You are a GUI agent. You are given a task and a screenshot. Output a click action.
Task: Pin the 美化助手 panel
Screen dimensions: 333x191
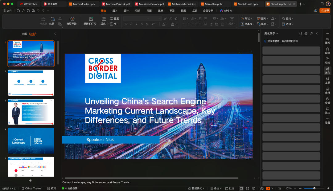tap(311, 34)
